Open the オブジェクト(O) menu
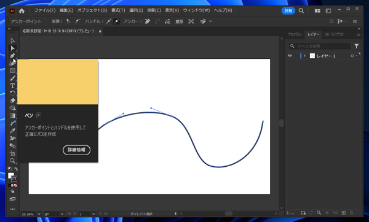369x222 pixels. (x=92, y=10)
